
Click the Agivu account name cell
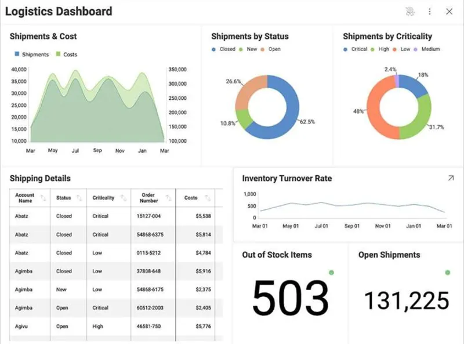[21, 326]
